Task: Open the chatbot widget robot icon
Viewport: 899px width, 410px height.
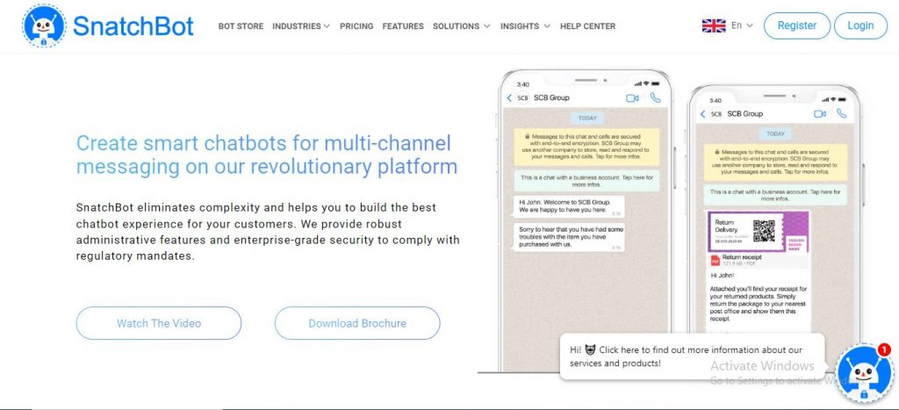Action: [x=864, y=373]
